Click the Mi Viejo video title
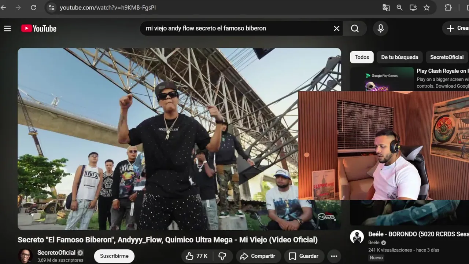 167,240
